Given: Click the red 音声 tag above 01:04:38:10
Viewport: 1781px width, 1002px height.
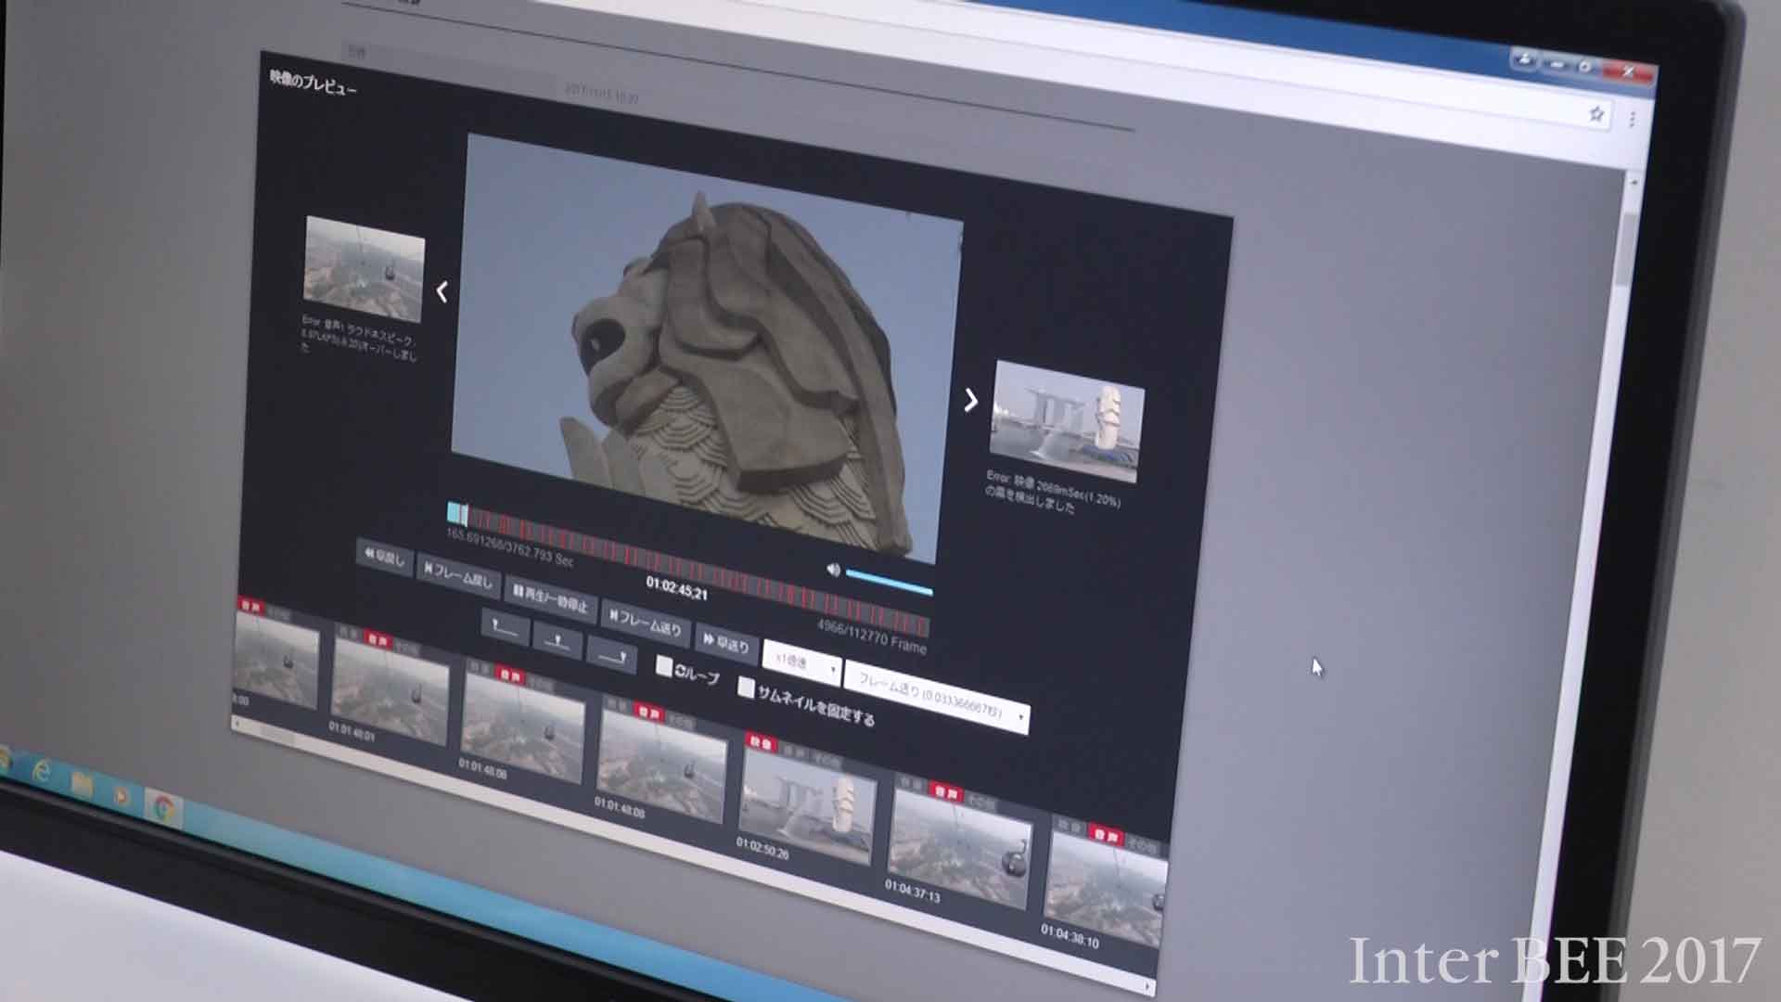Looking at the screenshot, I should click(x=1105, y=834).
